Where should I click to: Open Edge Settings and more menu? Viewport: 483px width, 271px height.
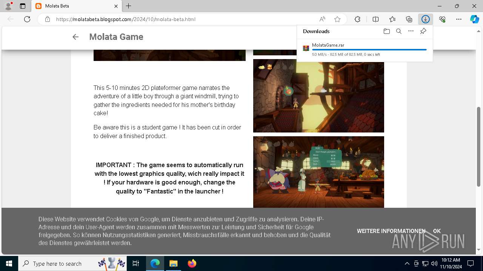pyautogui.click(x=459, y=19)
